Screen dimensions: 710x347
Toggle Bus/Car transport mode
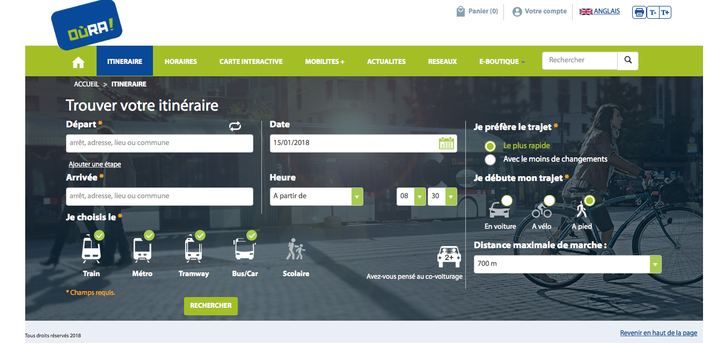click(x=244, y=249)
